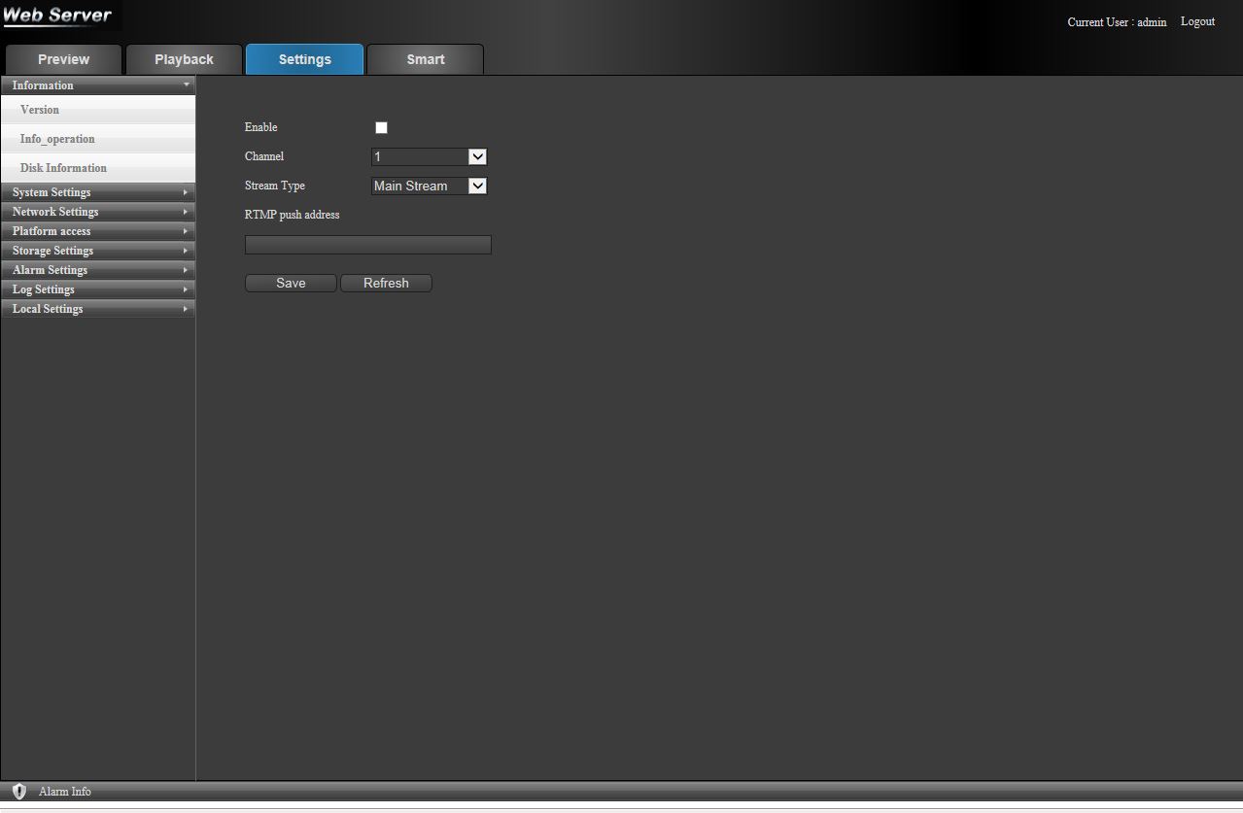Expand Platform access section

tap(97, 231)
